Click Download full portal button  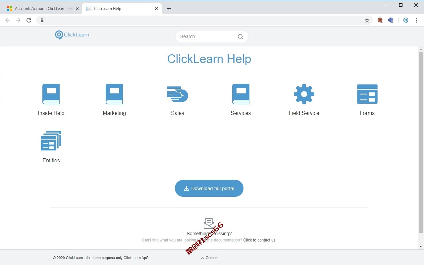pos(209,188)
